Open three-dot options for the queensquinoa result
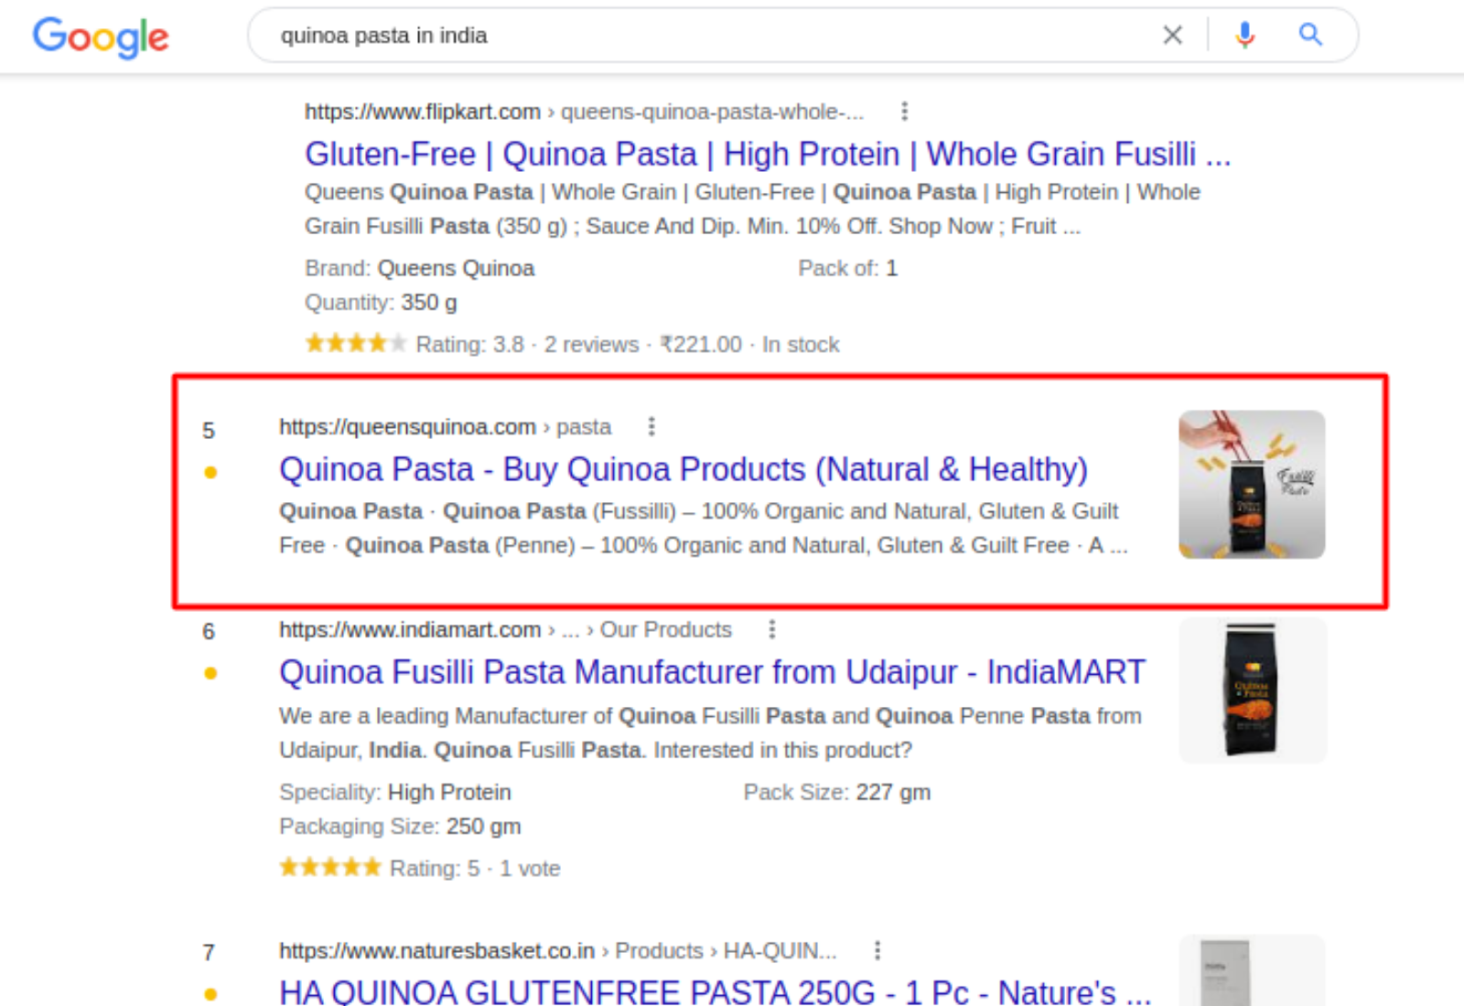 click(x=651, y=426)
